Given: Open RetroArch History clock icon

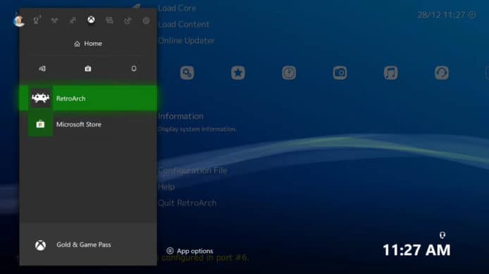Looking at the screenshot, I should [289, 73].
